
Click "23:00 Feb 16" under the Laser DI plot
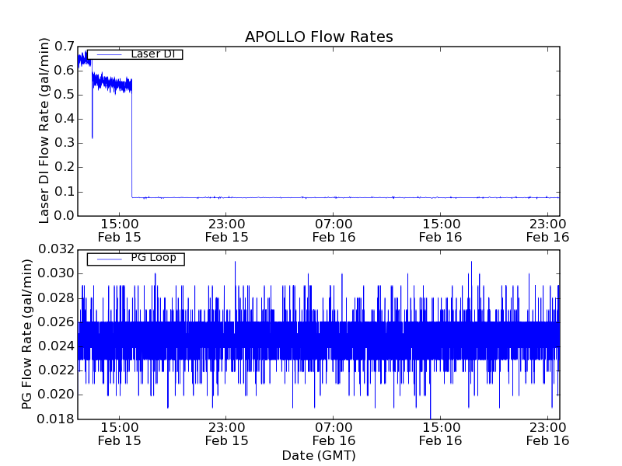(x=548, y=231)
